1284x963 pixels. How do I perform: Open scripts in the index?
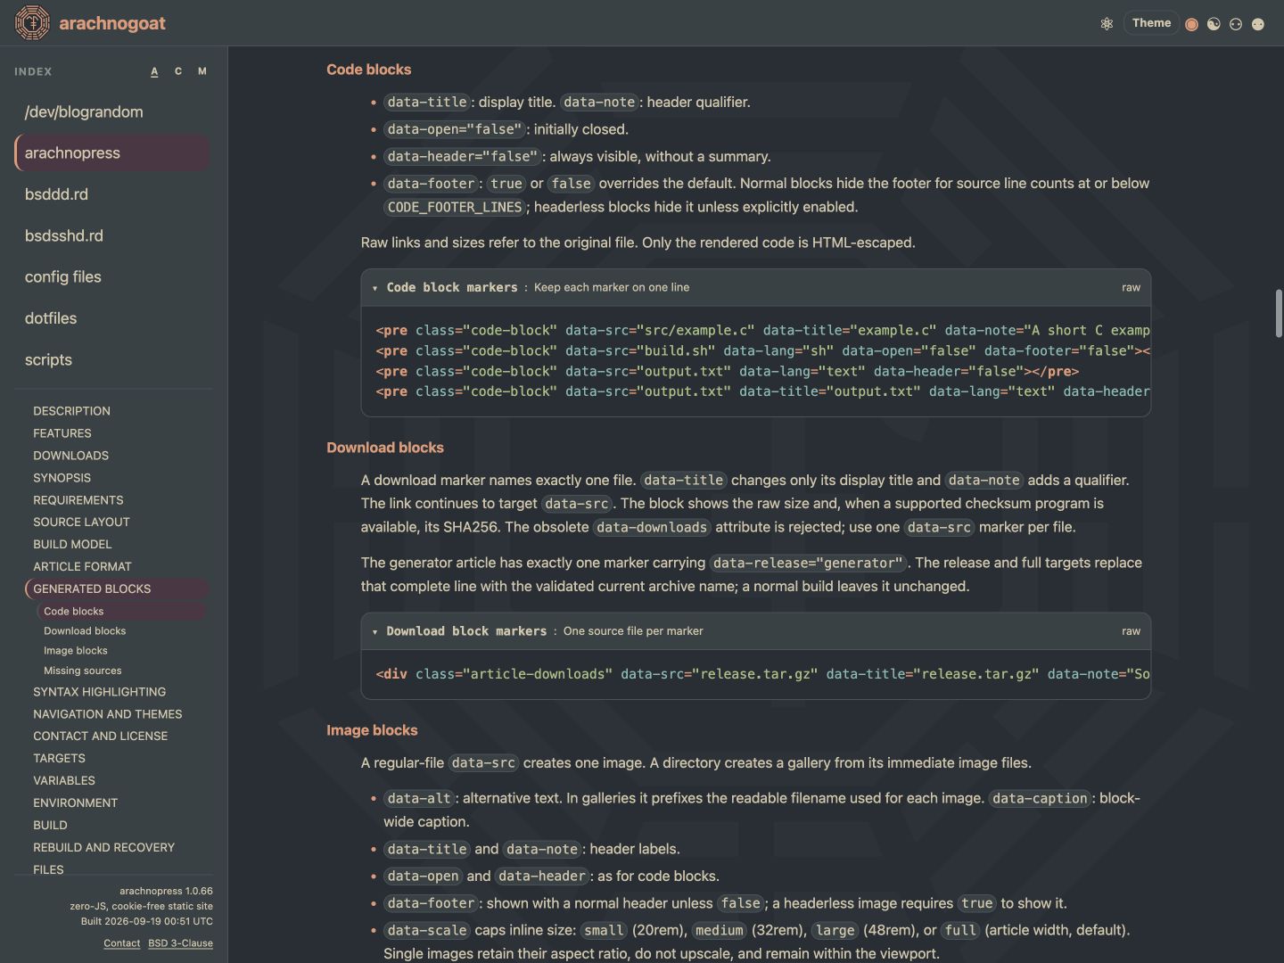click(x=112, y=359)
